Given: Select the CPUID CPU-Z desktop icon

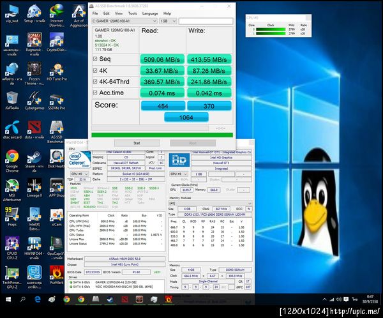Looking at the screenshot, I should (12, 248).
